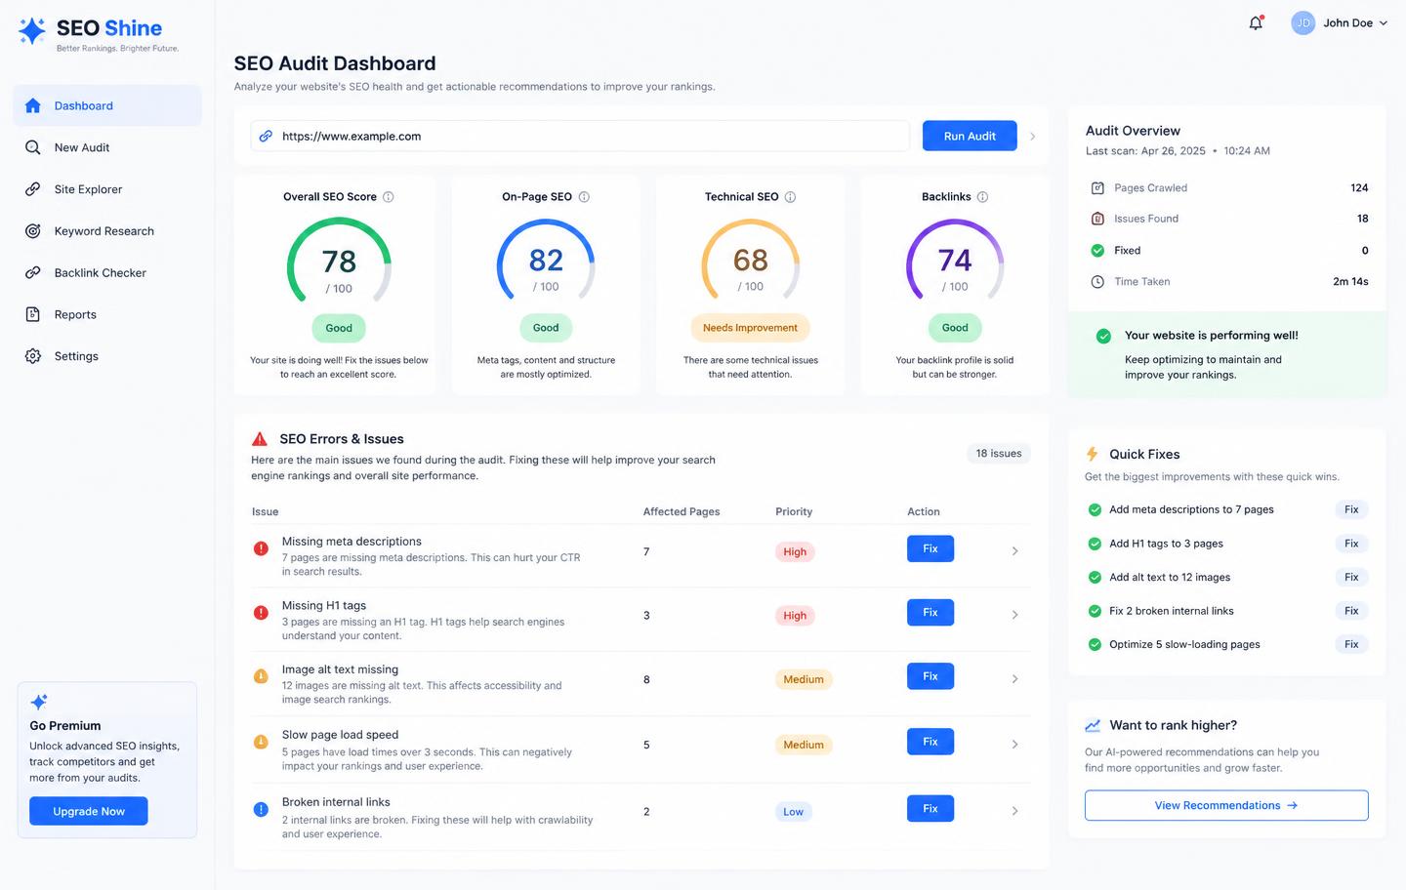1406x890 pixels.
Task: Click the Run Audit button
Action: [x=970, y=136]
